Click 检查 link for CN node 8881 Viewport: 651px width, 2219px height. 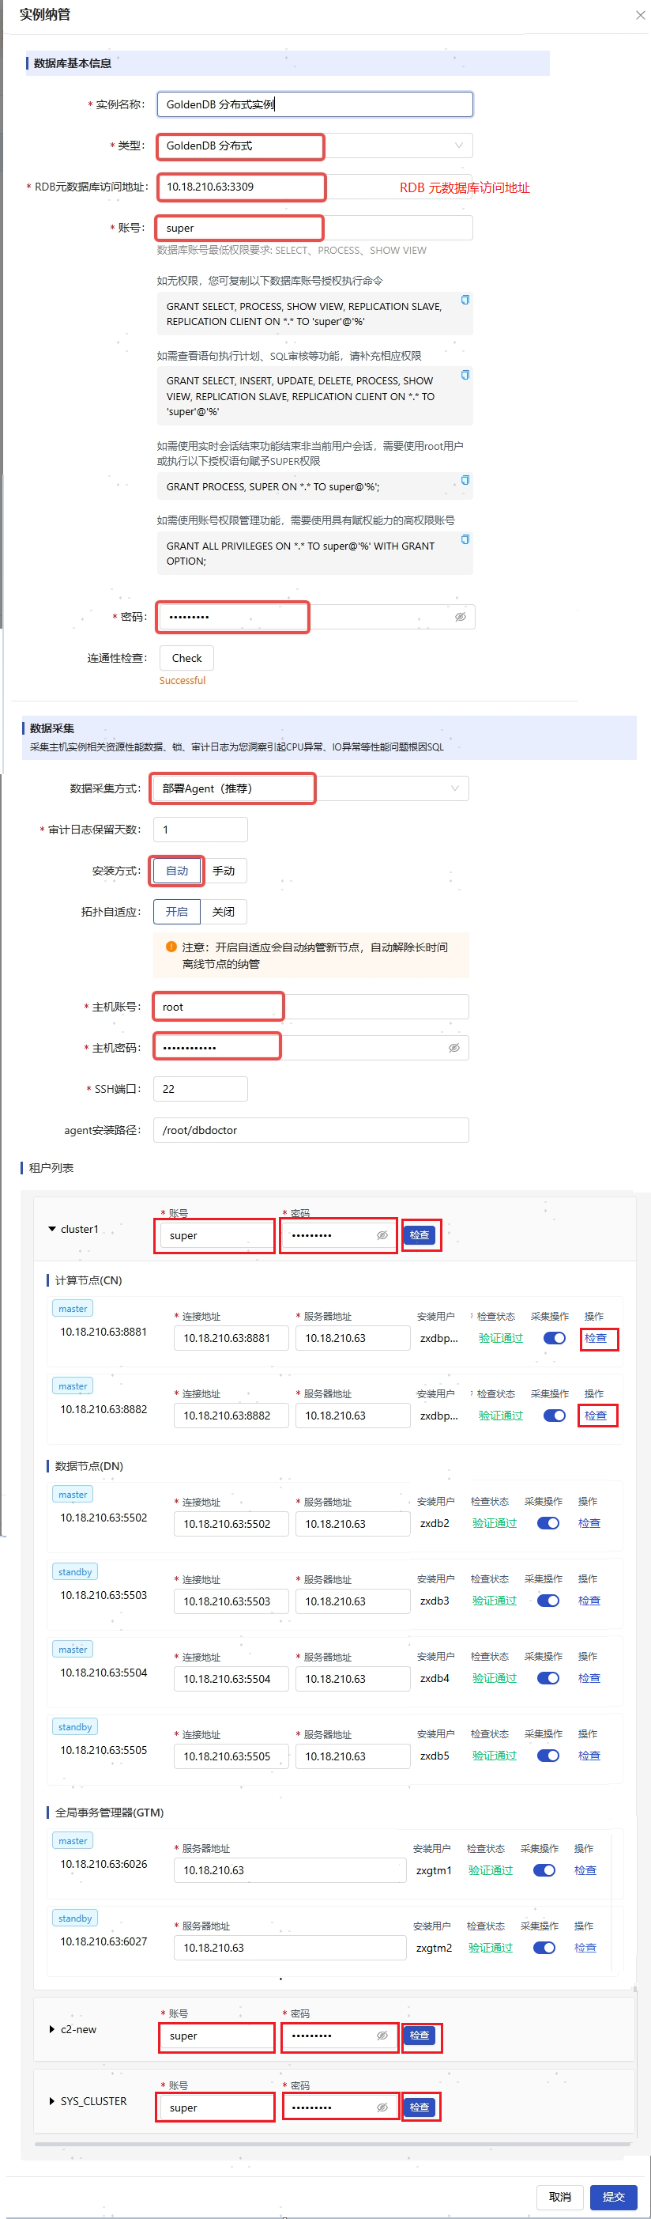click(x=596, y=1338)
